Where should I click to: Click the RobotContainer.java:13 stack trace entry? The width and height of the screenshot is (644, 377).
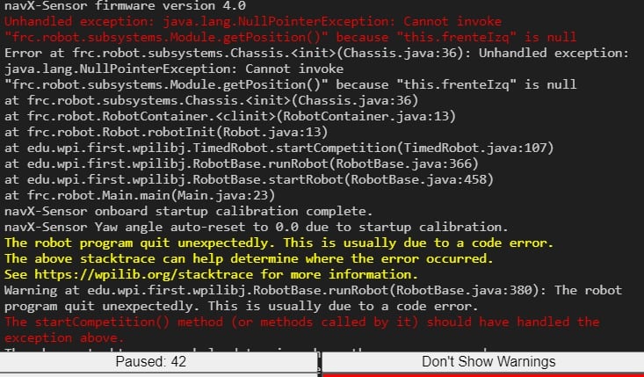[x=230, y=116]
